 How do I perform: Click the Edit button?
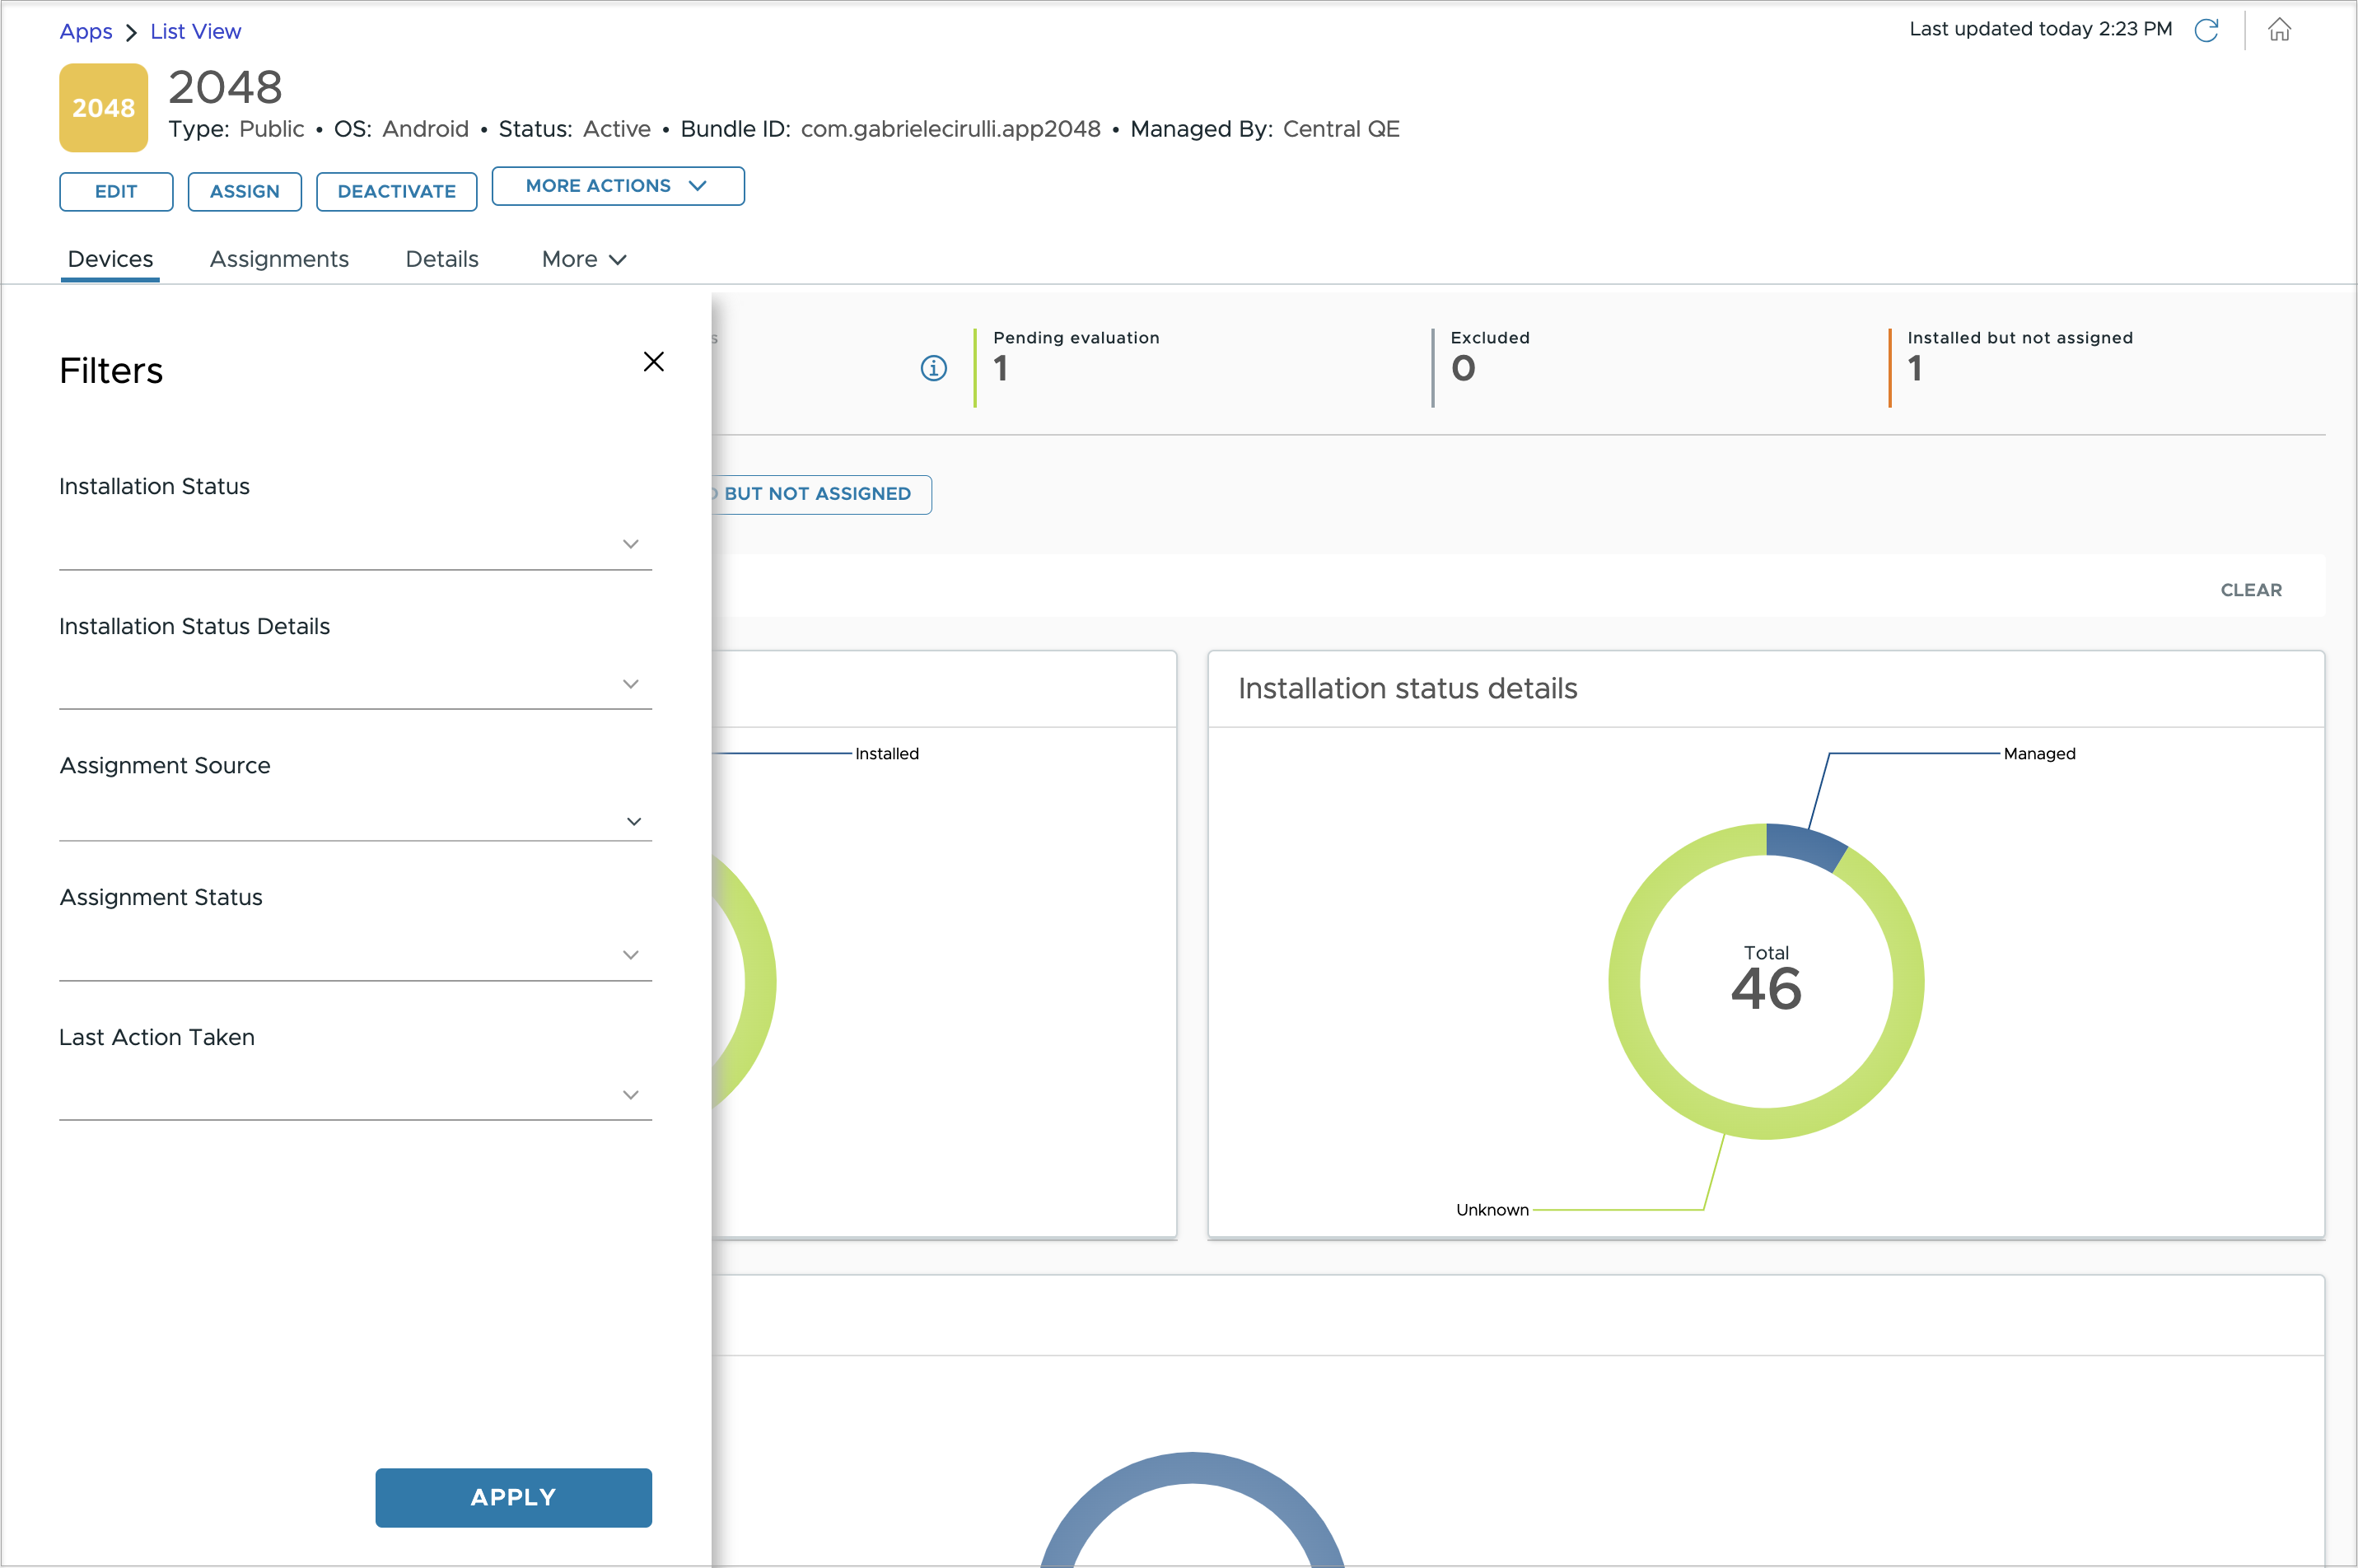point(116,192)
